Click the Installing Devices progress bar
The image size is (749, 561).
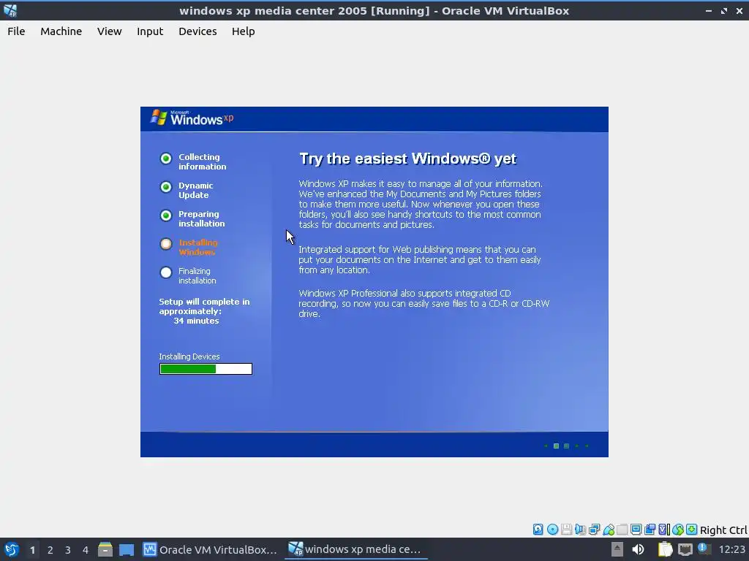point(206,369)
